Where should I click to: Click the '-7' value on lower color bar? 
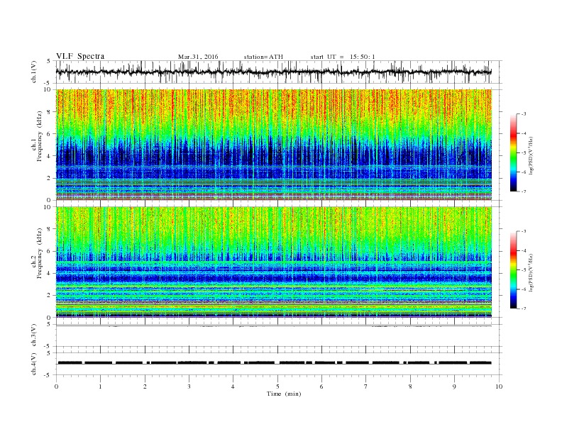[523, 308]
